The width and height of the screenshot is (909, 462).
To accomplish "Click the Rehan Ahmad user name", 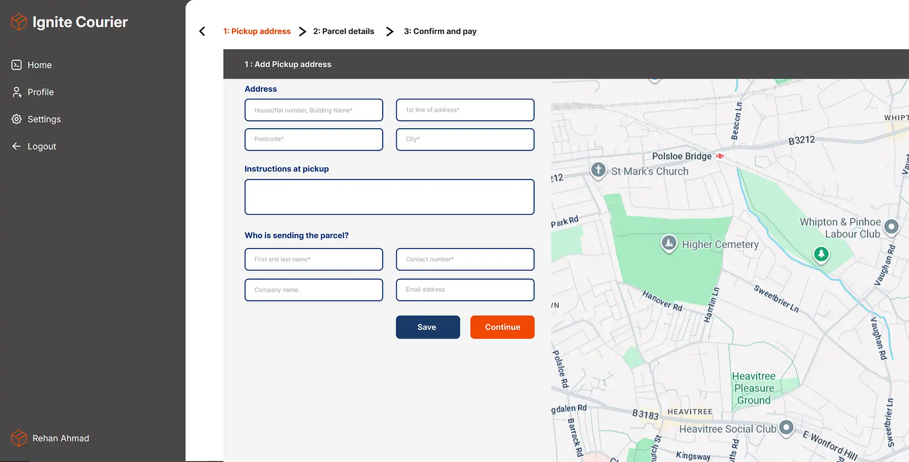I will (61, 438).
